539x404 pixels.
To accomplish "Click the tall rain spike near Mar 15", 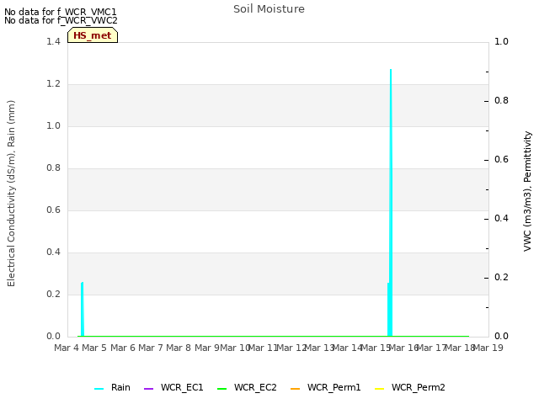I will tap(391, 203).
